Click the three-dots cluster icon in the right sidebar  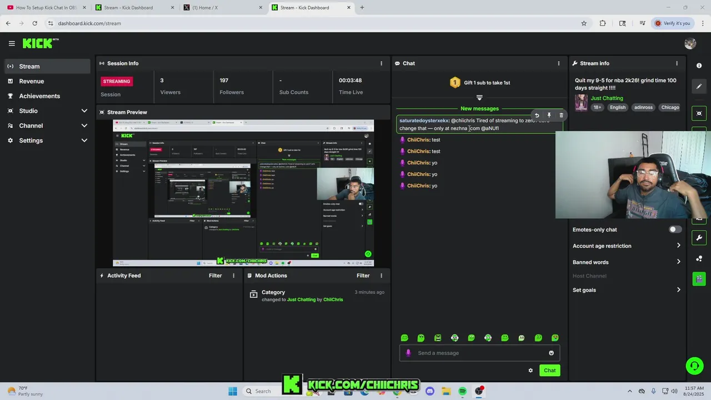pos(699,258)
